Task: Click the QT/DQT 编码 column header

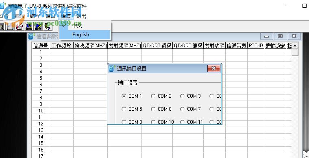Action: coord(188,46)
